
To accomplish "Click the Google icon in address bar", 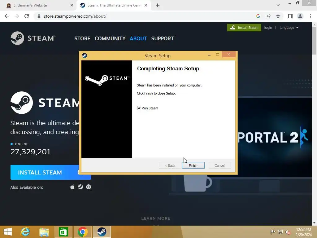I will coord(258,16).
